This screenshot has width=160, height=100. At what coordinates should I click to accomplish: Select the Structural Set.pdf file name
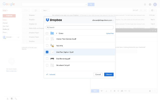(x=63, y=65)
